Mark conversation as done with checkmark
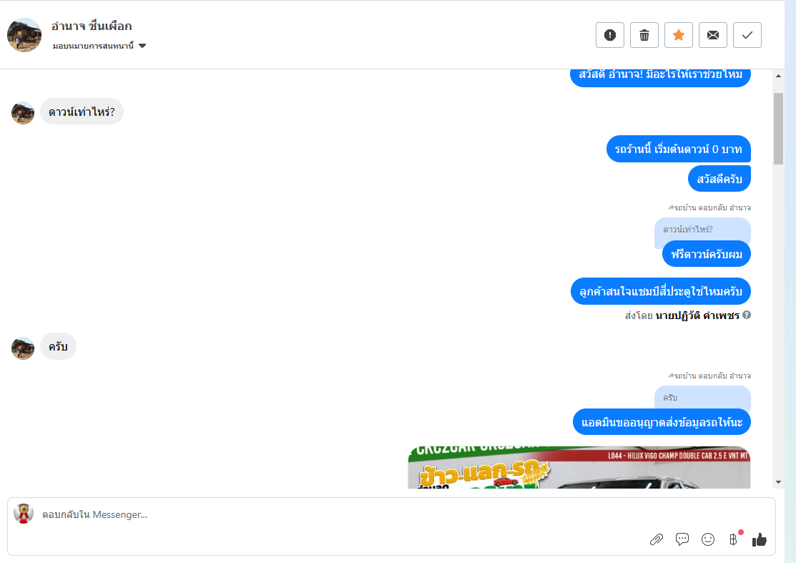Screen dimensions: 796x563 click(x=747, y=35)
